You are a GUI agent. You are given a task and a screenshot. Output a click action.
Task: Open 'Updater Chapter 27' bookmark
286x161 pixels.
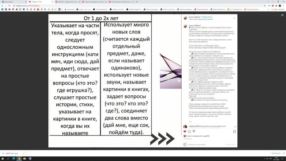134,9
